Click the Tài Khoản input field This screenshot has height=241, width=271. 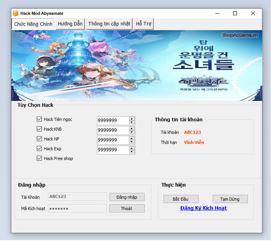[77, 196]
